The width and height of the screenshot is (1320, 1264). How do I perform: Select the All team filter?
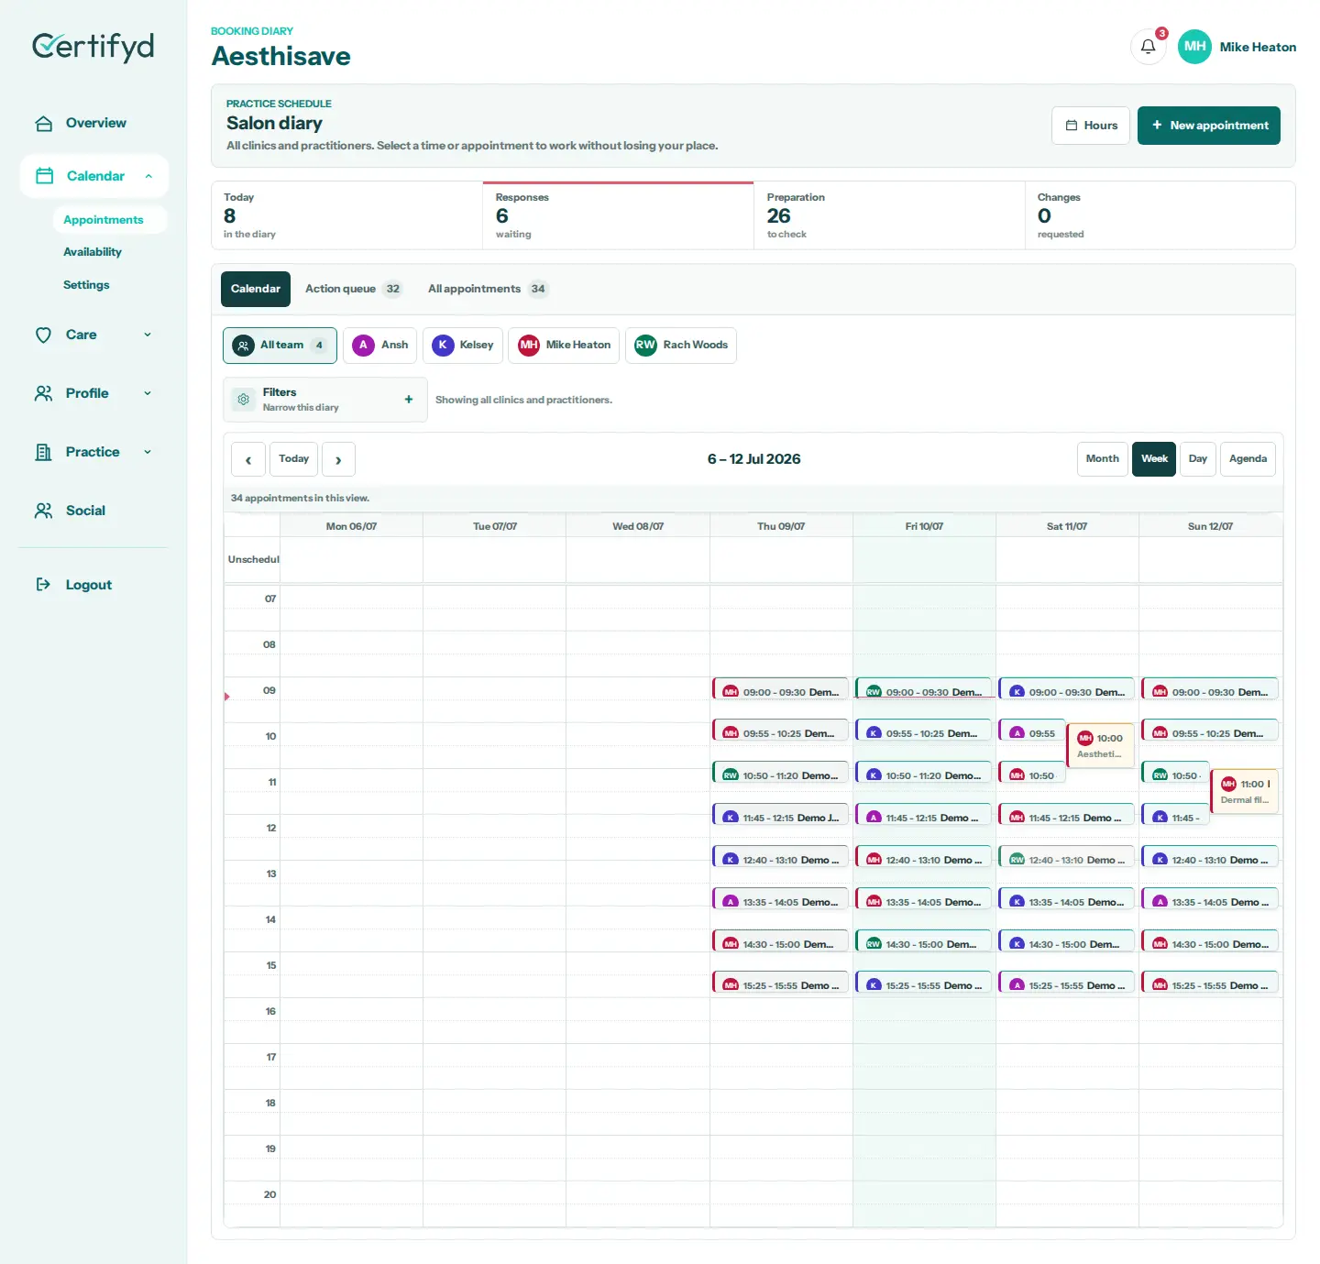[280, 346]
